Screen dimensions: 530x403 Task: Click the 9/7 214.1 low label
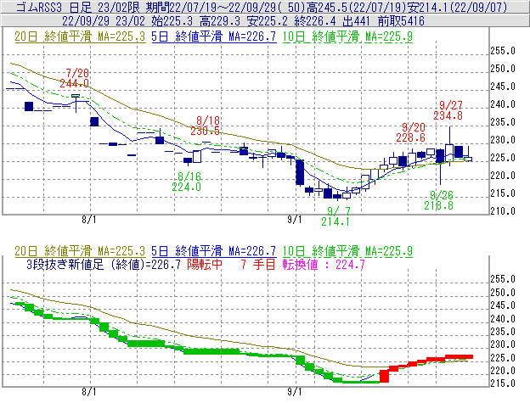pyautogui.click(x=335, y=216)
